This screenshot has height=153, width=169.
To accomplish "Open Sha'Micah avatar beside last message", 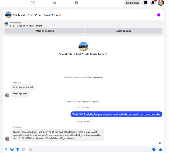I will (x=7, y=139).
